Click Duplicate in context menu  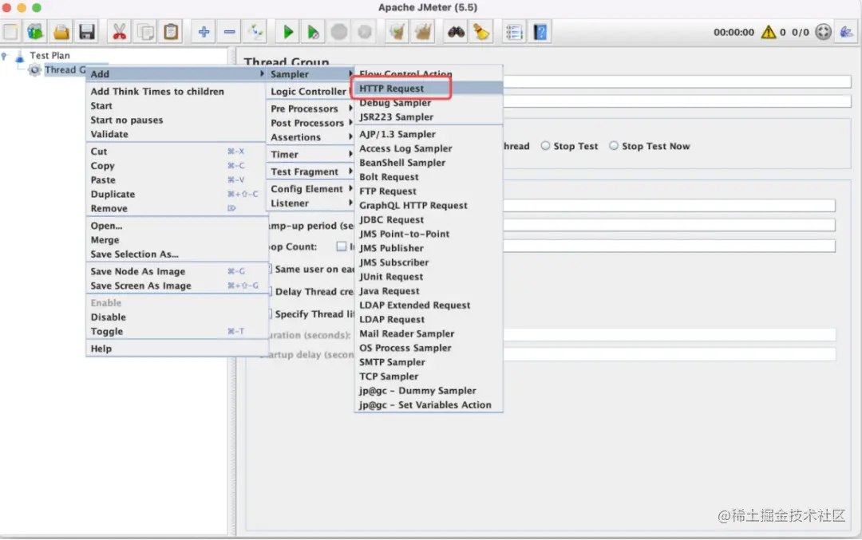pyautogui.click(x=176, y=194)
